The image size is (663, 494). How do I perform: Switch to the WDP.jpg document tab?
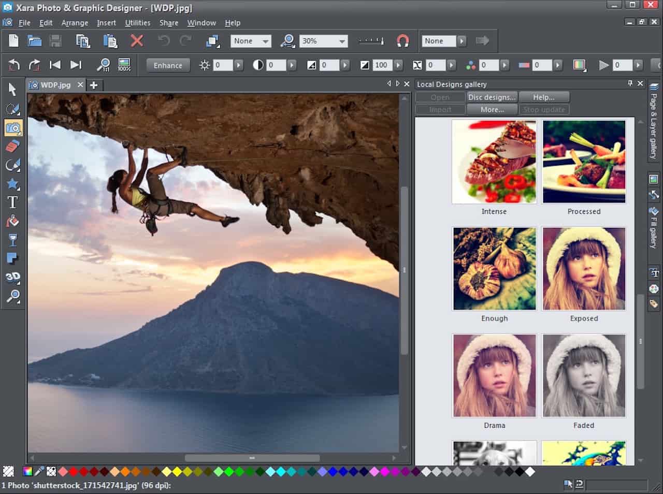pos(55,85)
